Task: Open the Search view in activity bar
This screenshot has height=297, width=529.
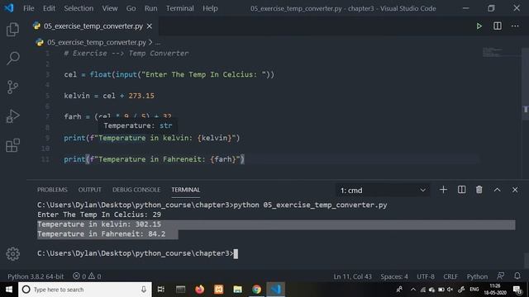Action: point(13,59)
